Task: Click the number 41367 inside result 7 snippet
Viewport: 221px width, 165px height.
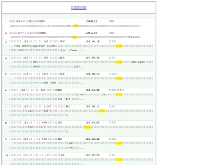Action: click(46, 111)
